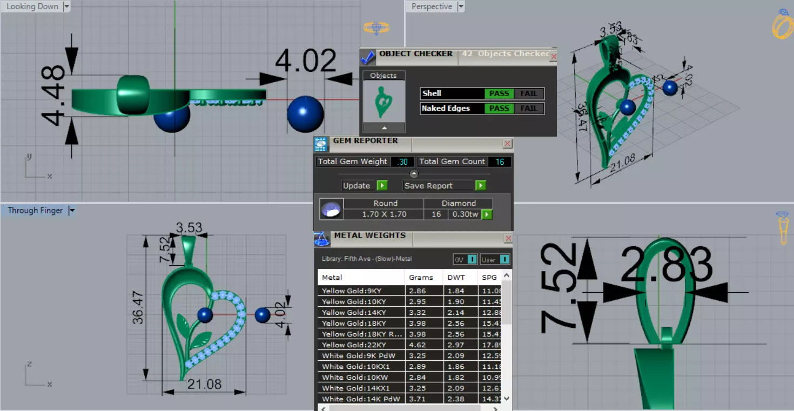
Task: Click the Perspective viewport title
Action: pos(432,6)
